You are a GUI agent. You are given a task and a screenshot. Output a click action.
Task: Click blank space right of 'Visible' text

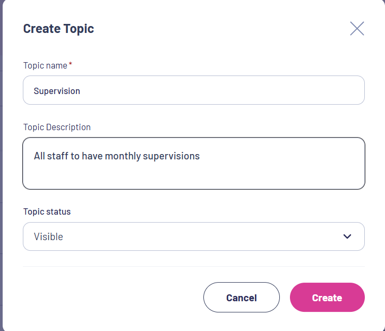[x=201, y=236]
